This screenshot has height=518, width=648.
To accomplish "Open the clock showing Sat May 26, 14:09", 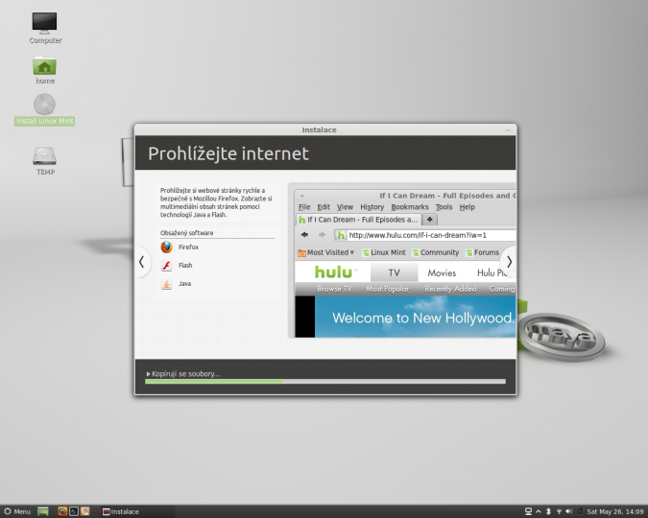I will pos(615,512).
